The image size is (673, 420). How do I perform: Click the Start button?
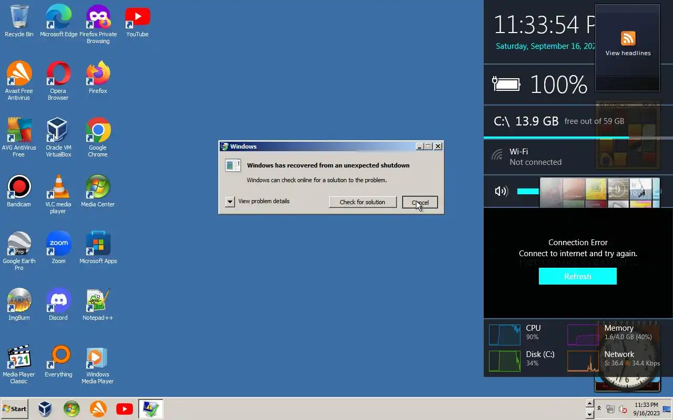click(x=15, y=409)
